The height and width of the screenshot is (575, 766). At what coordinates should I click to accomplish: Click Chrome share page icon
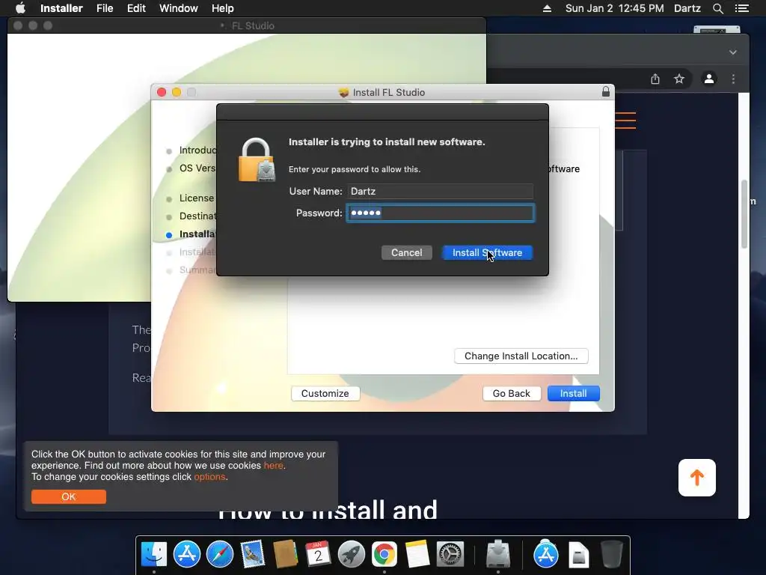tap(655, 79)
